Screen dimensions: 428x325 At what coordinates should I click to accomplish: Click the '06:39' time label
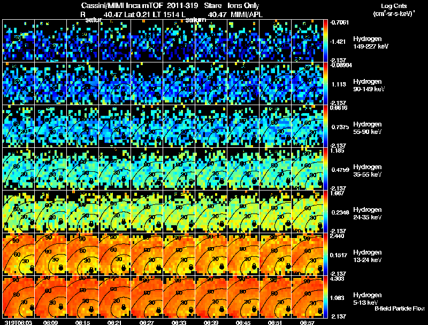pos(211,322)
